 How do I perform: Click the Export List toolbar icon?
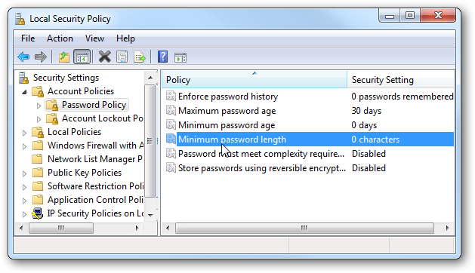pyautogui.click(x=140, y=57)
